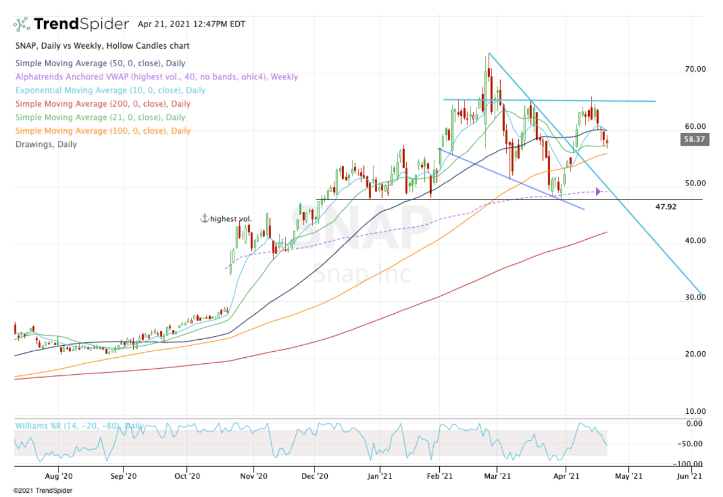Click the Oct '20 date axis label
This screenshot has width=723, height=497.
187,476
